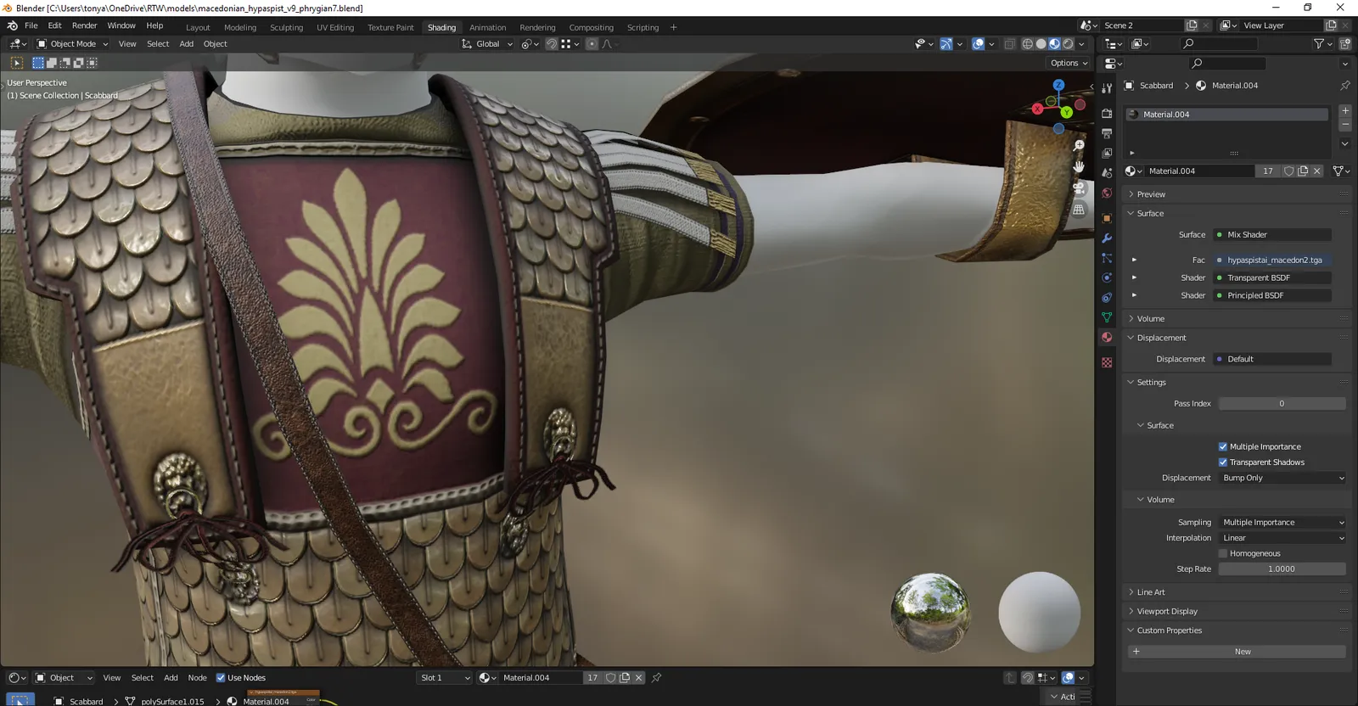The width and height of the screenshot is (1358, 706).
Task: Open the Window menu
Action: pyautogui.click(x=121, y=25)
